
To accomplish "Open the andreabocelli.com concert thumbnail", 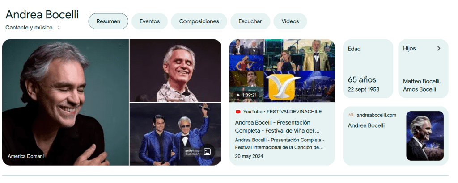I will click(425, 136).
